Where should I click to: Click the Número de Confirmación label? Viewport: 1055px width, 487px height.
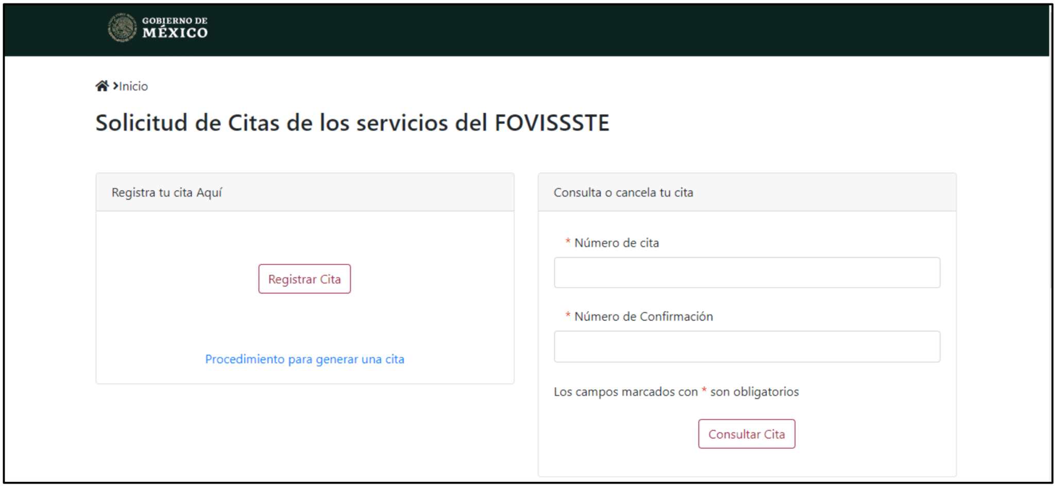pyautogui.click(x=643, y=317)
